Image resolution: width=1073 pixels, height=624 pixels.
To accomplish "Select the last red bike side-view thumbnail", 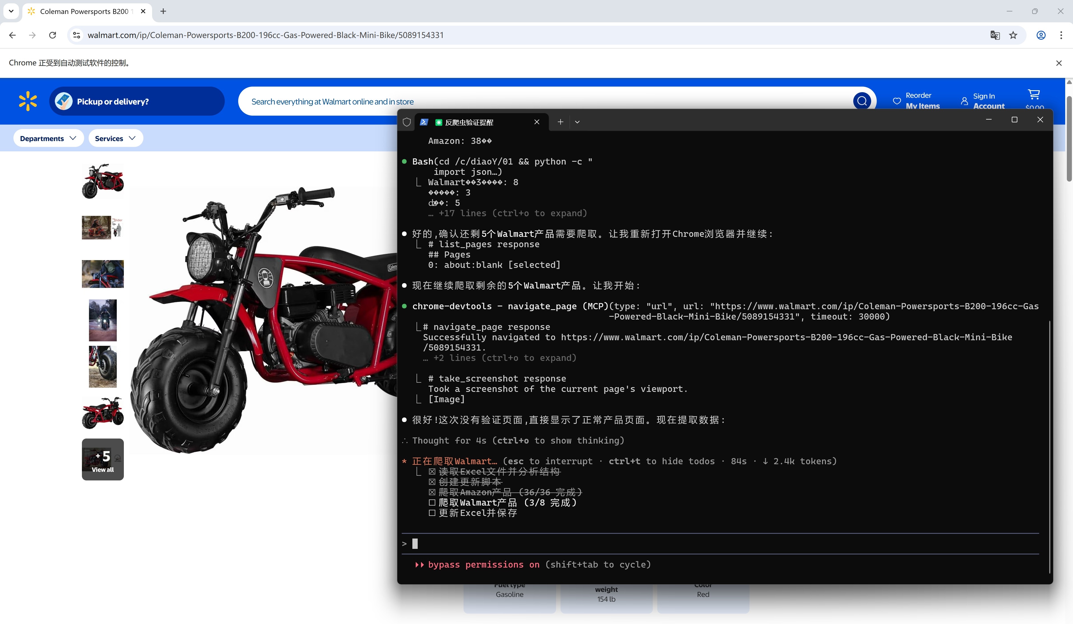I will pos(103,413).
